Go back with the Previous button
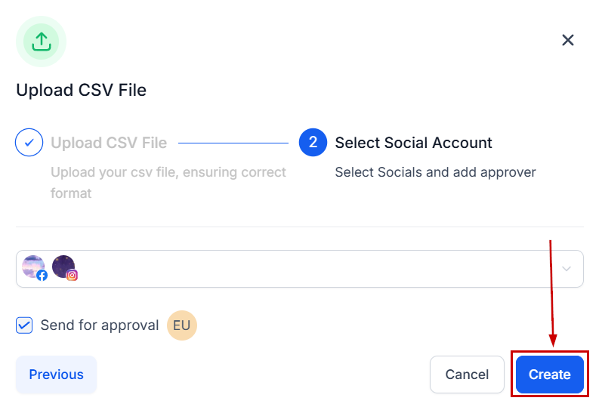Screen dimensions: 602x407 click(57, 375)
